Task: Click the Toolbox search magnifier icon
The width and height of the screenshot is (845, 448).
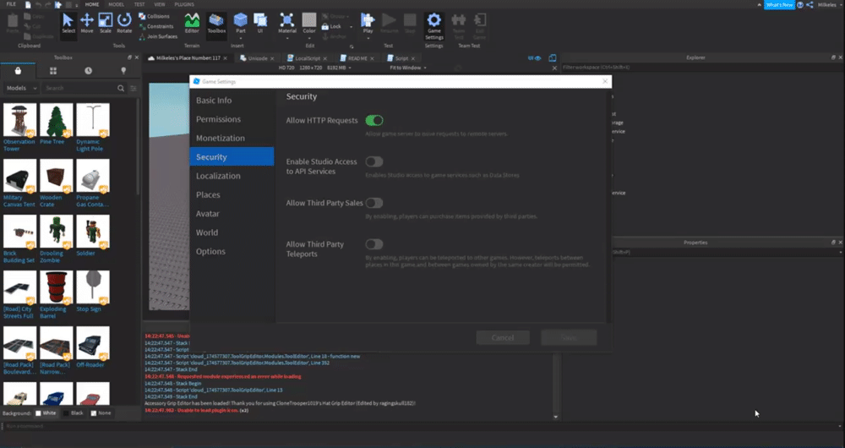Action: pyautogui.click(x=121, y=88)
